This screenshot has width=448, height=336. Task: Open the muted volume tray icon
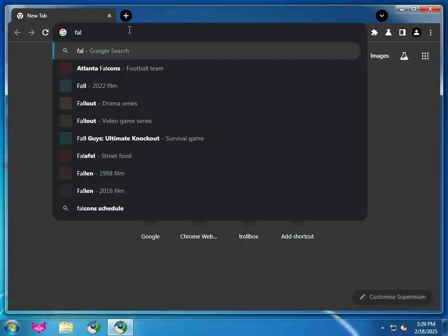[404, 328]
